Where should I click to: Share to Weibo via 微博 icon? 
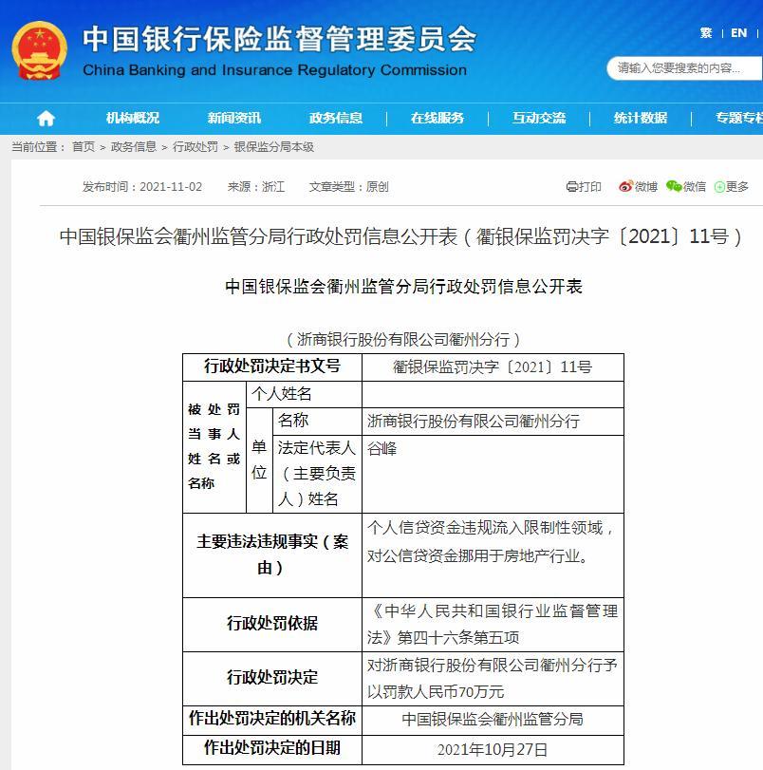638,187
